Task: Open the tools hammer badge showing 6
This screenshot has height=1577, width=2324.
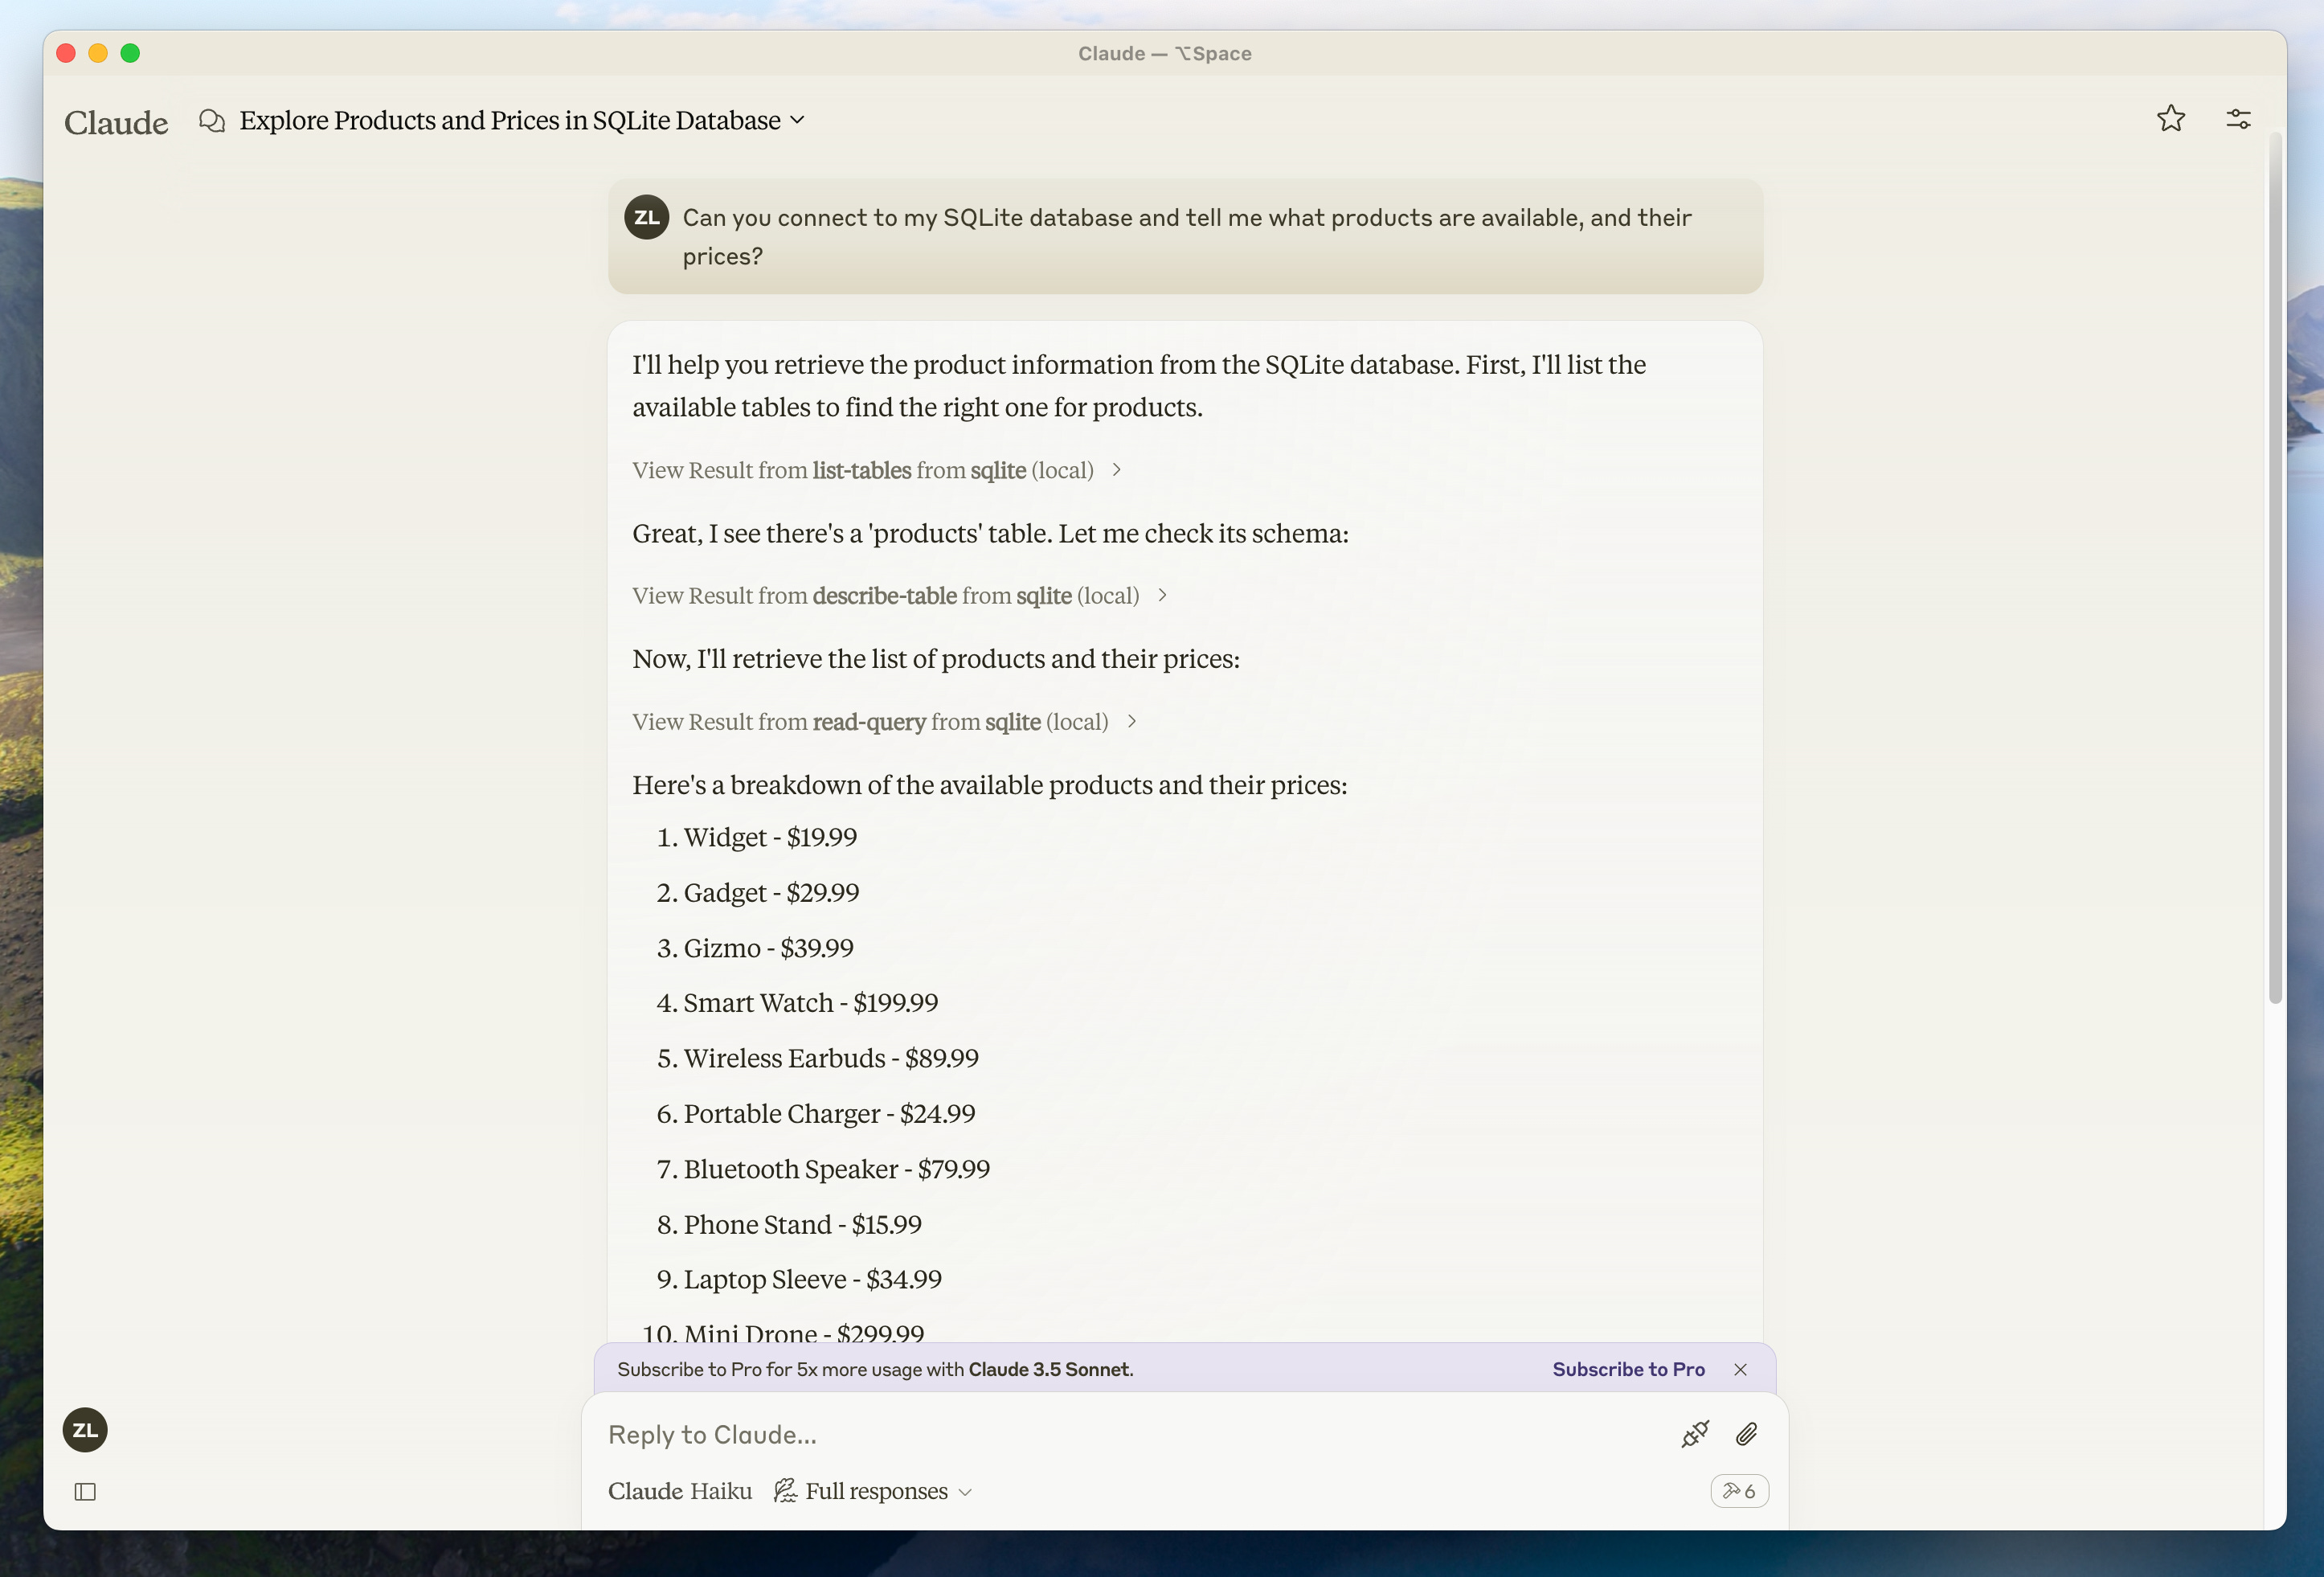Action: 1739,1491
